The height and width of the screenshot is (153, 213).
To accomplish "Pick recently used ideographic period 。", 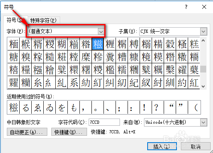I will click(98, 107).
